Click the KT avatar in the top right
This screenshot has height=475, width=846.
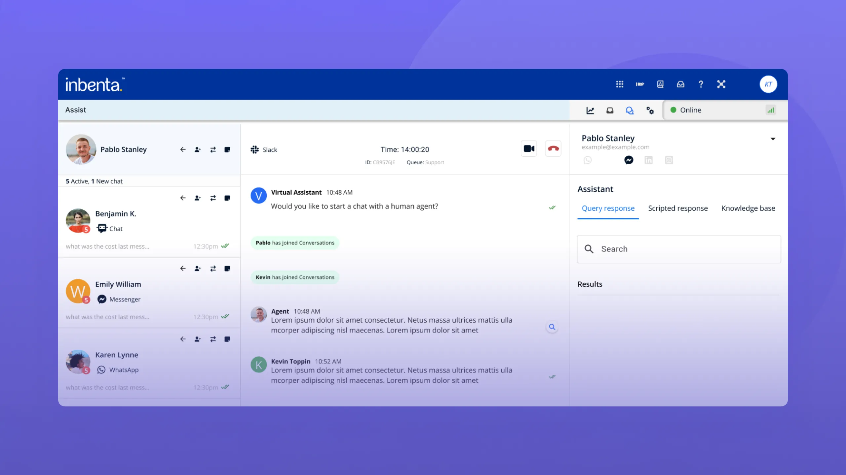tap(768, 84)
